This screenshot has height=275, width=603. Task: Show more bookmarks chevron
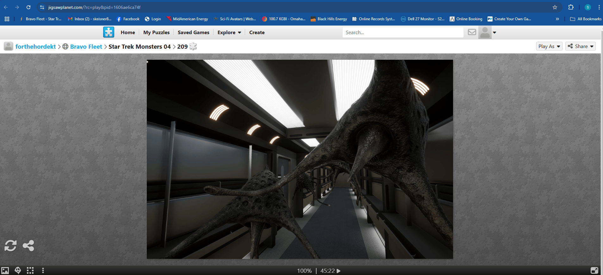557,19
